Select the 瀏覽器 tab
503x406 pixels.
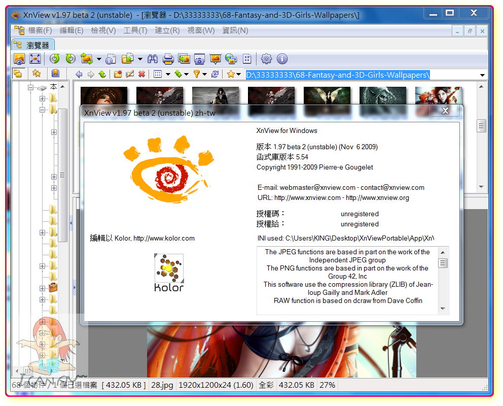(x=33, y=45)
